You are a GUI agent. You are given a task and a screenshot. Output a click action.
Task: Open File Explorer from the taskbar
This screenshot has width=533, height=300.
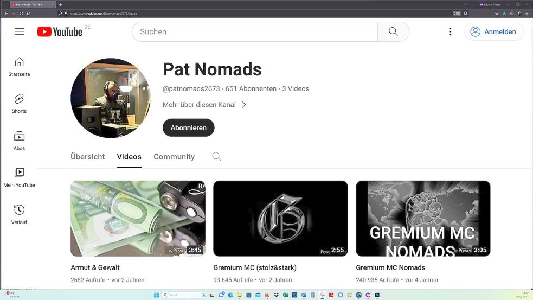pos(240,295)
